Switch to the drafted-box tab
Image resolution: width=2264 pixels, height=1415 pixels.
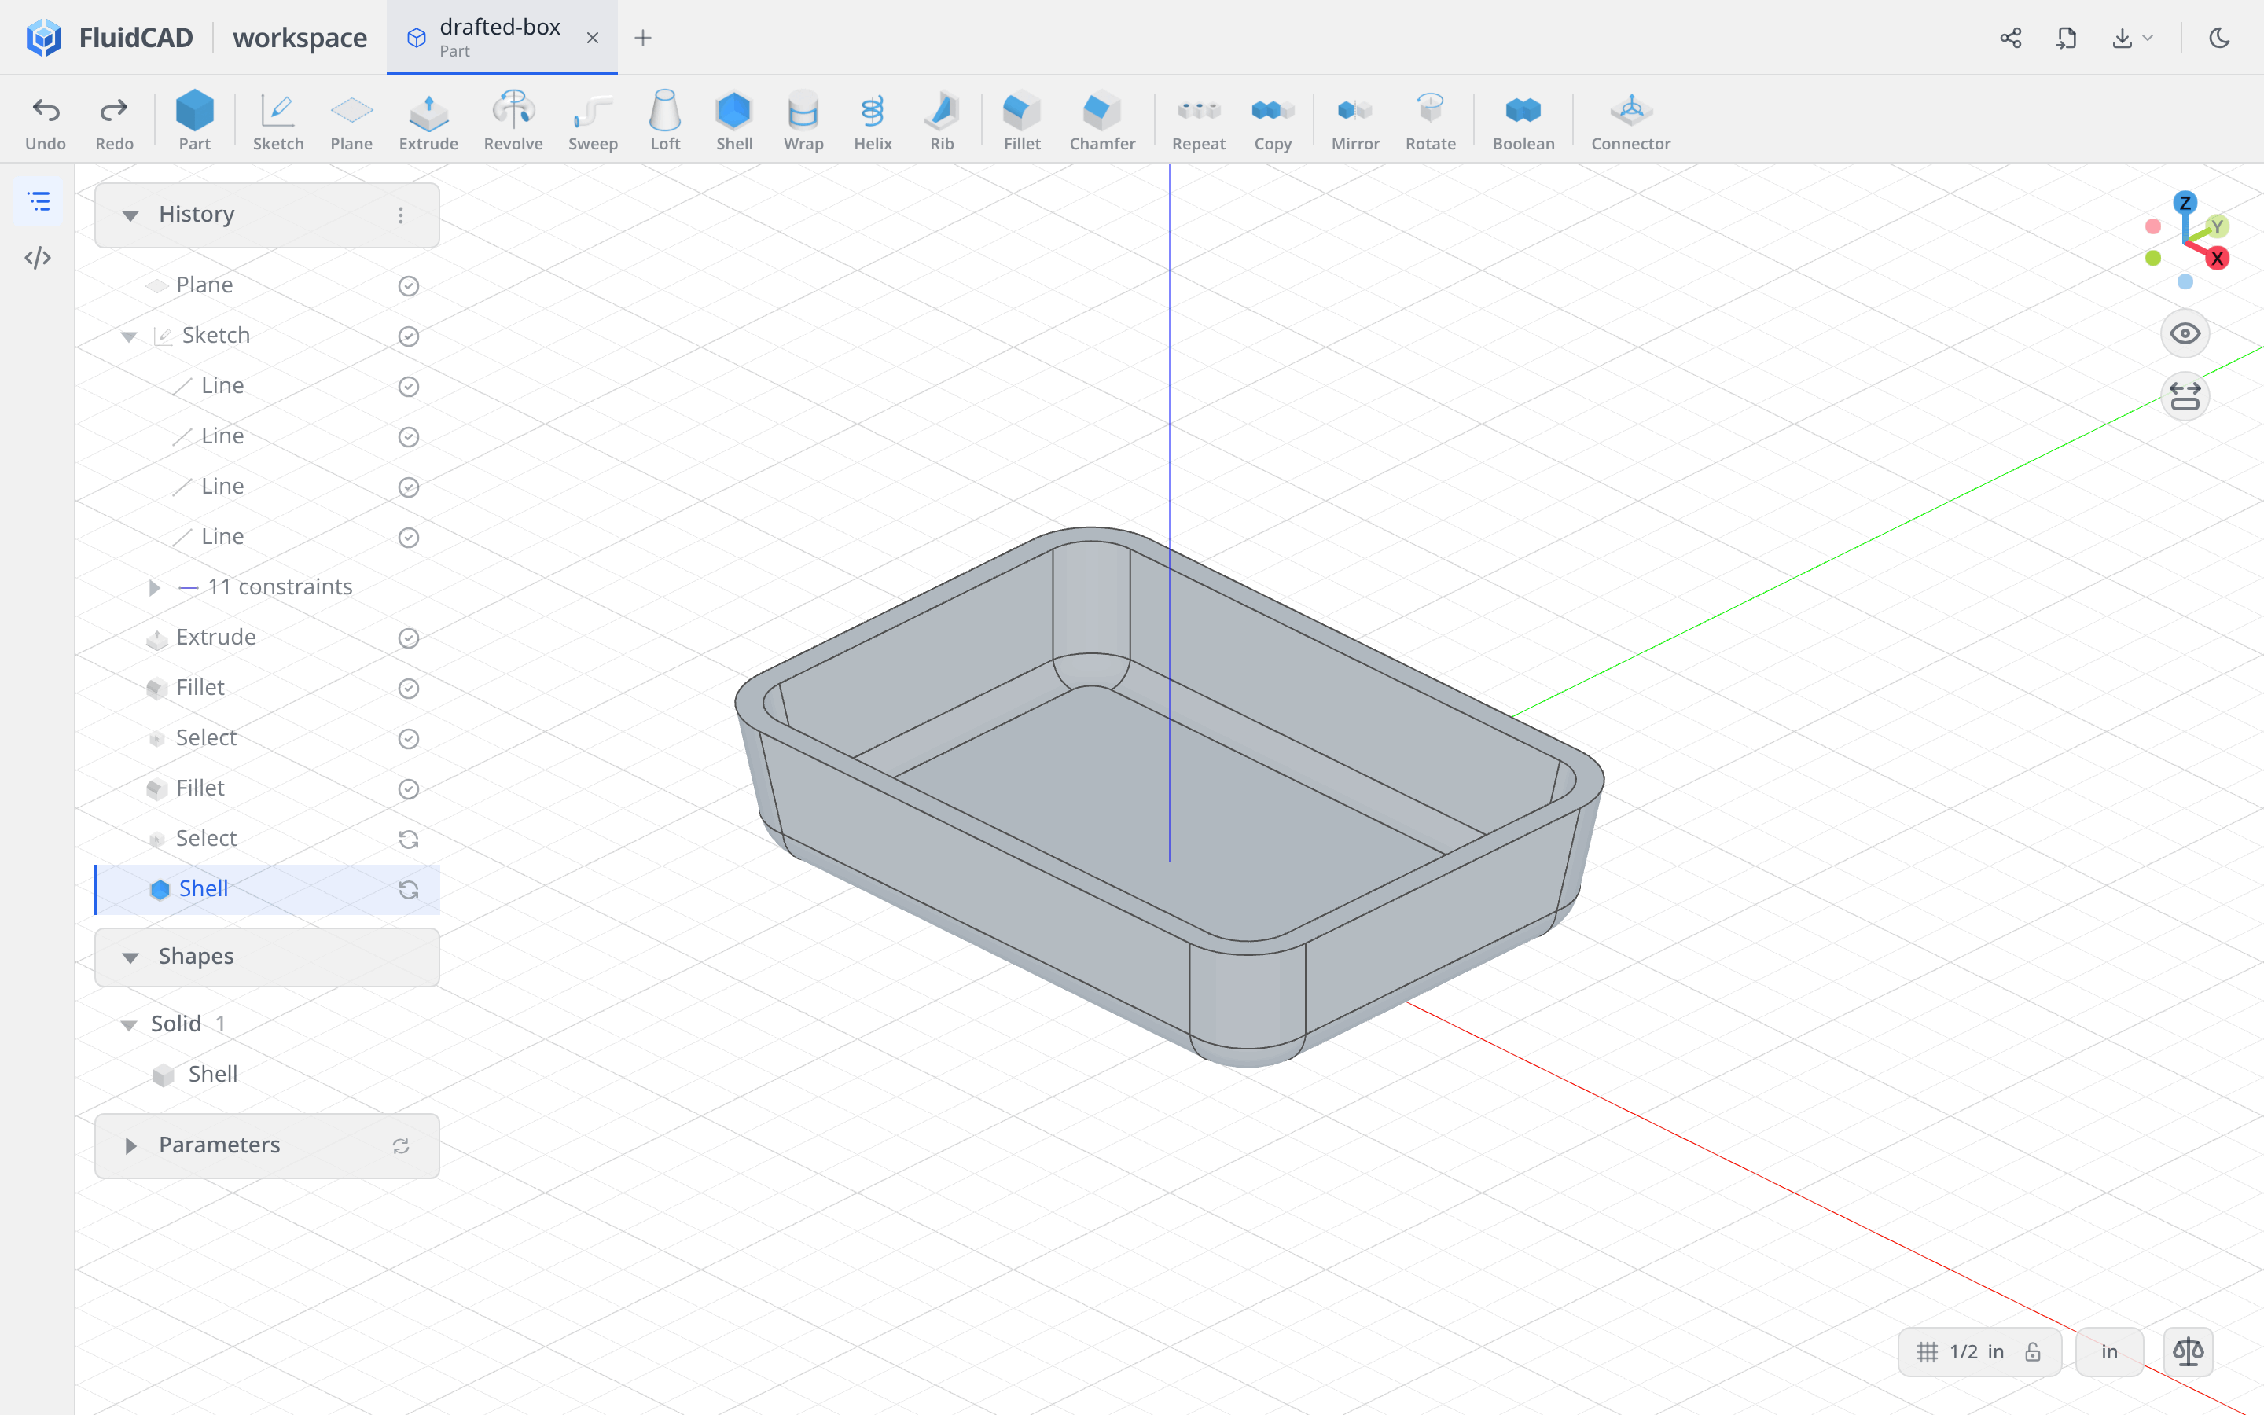click(x=502, y=38)
